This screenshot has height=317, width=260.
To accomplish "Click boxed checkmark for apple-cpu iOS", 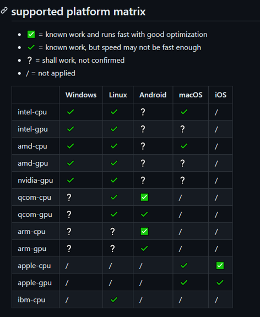I will tap(220, 265).
